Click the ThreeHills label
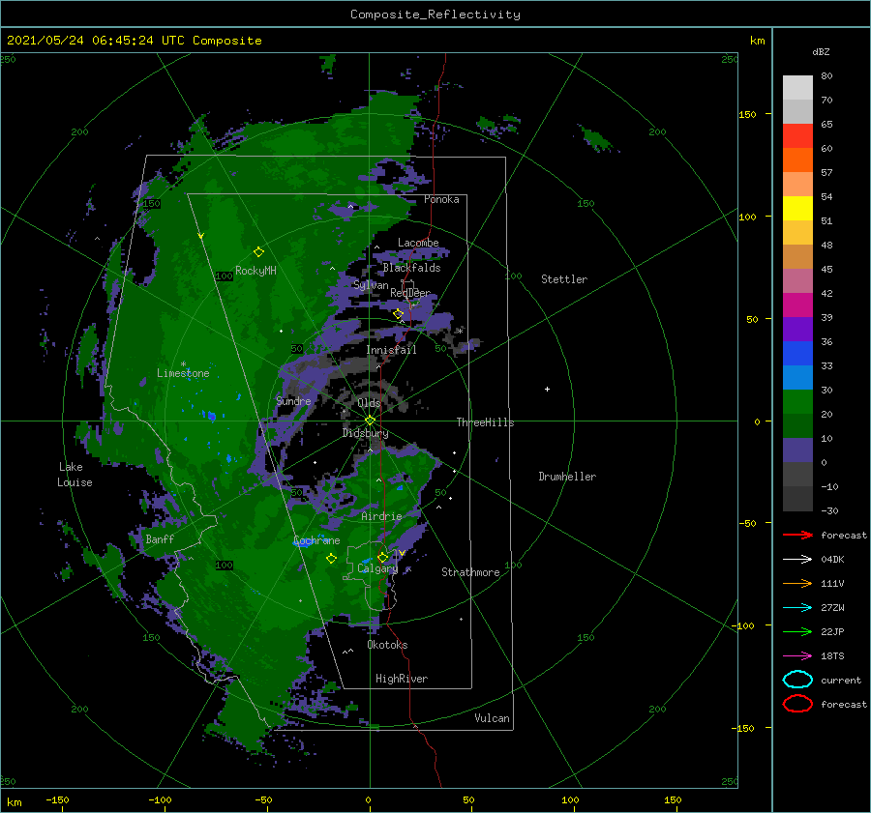Viewport: 871px width, 813px height. (x=485, y=422)
